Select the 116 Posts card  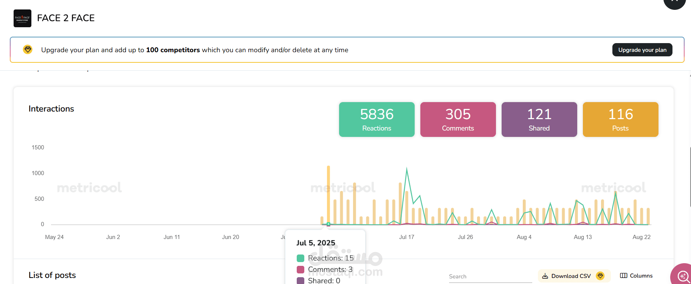[621, 119]
